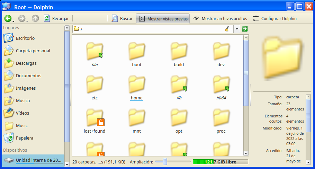The image size is (315, 169).
Task: Clear location bar with broom icon
Action: tap(227, 29)
